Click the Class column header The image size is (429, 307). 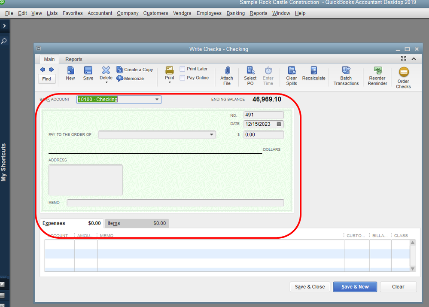pos(401,235)
